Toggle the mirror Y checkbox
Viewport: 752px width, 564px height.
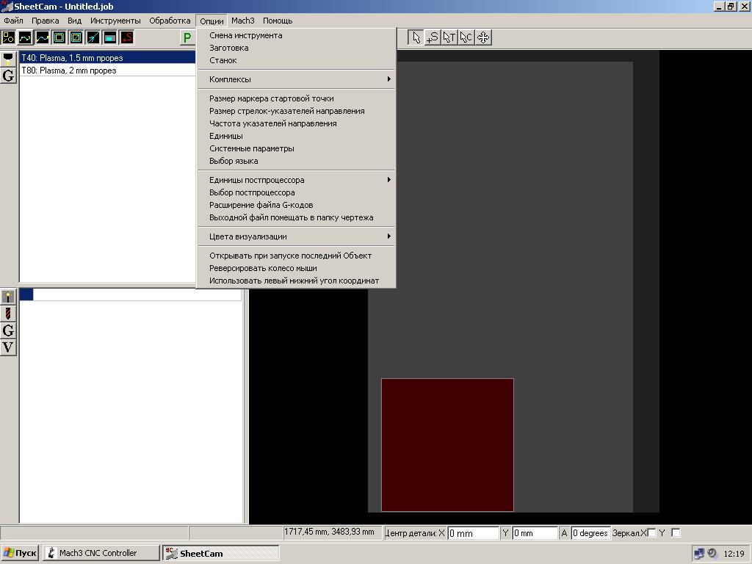point(676,533)
